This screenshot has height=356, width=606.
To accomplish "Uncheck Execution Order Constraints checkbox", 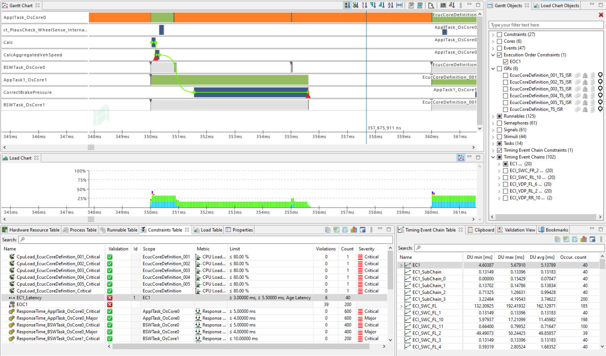I will tap(500, 55).
